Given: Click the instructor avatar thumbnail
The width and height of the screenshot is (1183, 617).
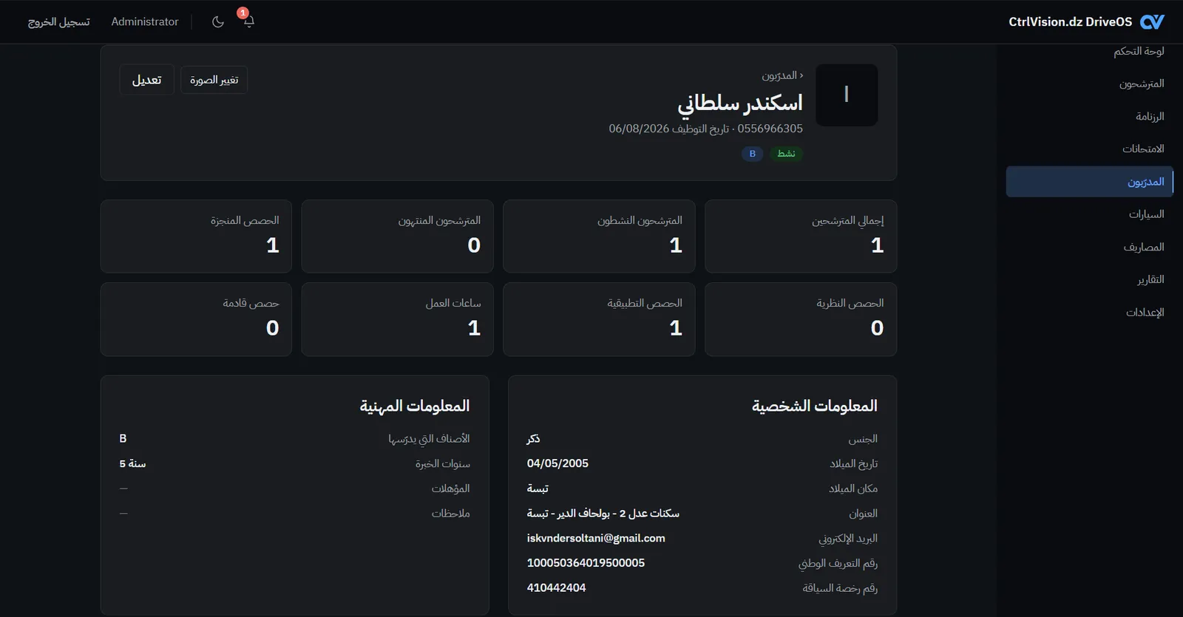Looking at the screenshot, I should coord(847,95).
